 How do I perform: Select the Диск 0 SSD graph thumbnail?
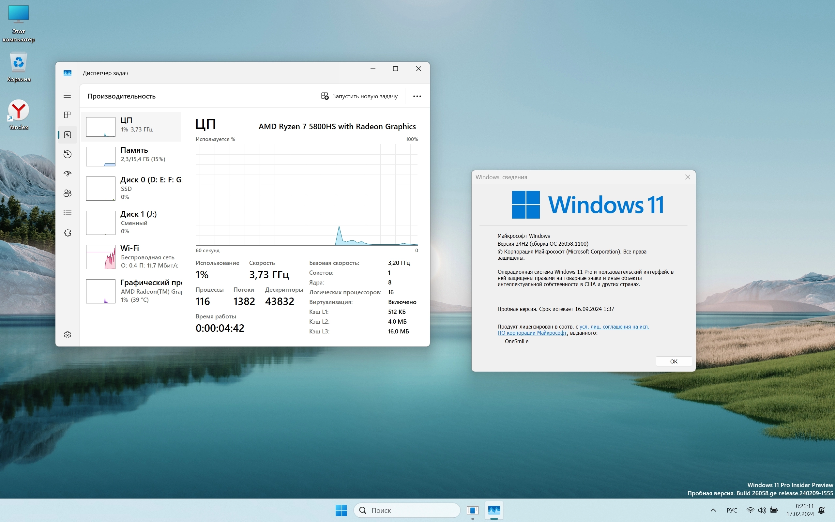pos(100,189)
